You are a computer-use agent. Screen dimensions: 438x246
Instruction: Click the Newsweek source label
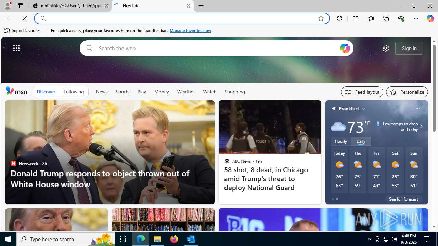[x=28, y=163]
